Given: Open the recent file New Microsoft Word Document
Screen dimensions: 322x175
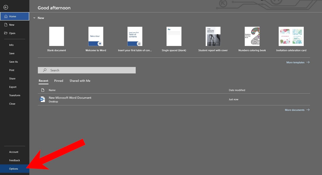Looking at the screenshot, I should click(x=70, y=98).
